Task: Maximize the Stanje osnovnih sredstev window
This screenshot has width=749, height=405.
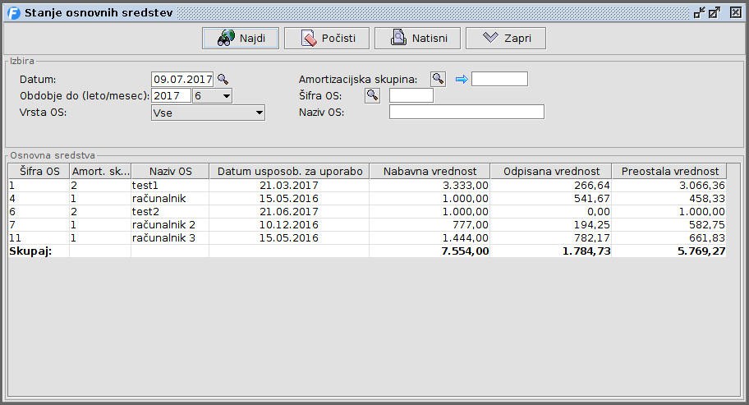Action: pyautogui.click(x=715, y=13)
